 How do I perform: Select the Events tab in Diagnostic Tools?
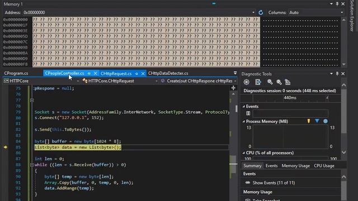click(x=271, y=166)
